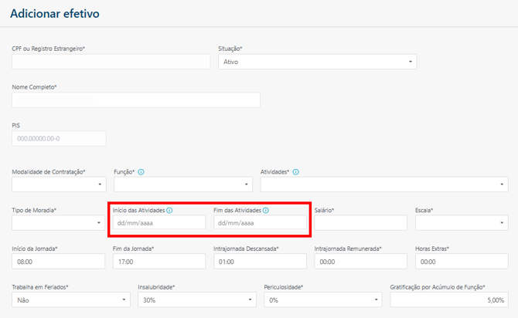Expand Modalidade de Contratação dropdown

click(59, 184)
